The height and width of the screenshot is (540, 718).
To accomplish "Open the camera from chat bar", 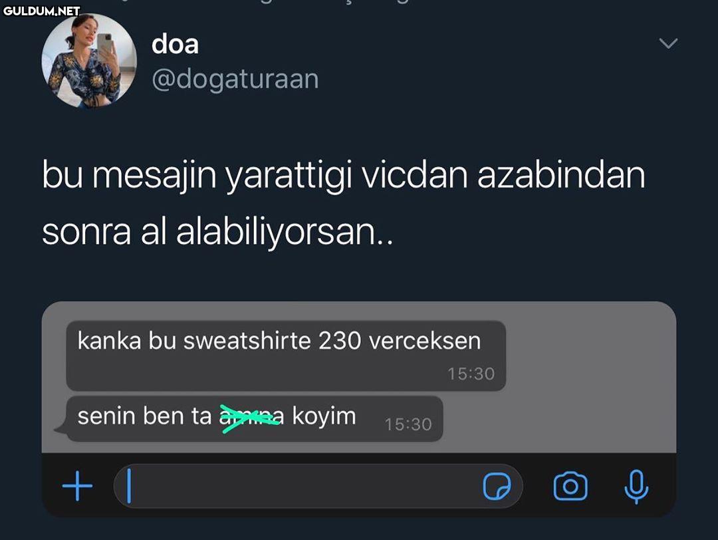I will point(570,486).
